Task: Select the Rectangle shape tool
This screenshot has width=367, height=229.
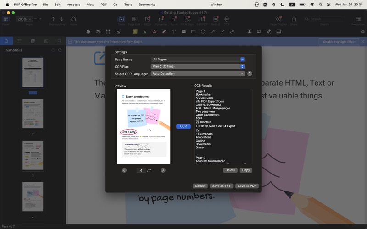Action: [193, 32]
